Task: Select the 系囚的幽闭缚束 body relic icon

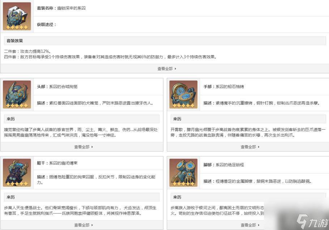Action: [17, 173]
